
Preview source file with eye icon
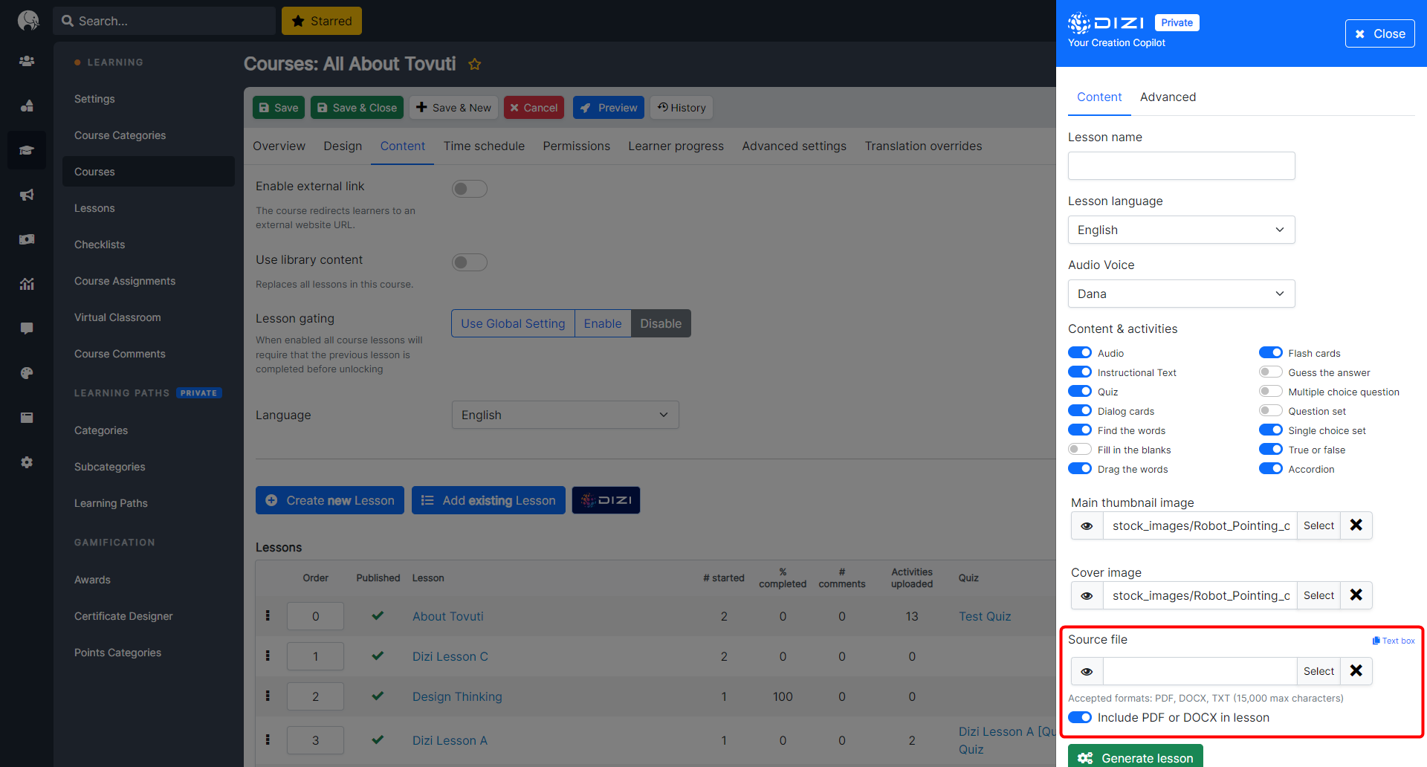1087,671
